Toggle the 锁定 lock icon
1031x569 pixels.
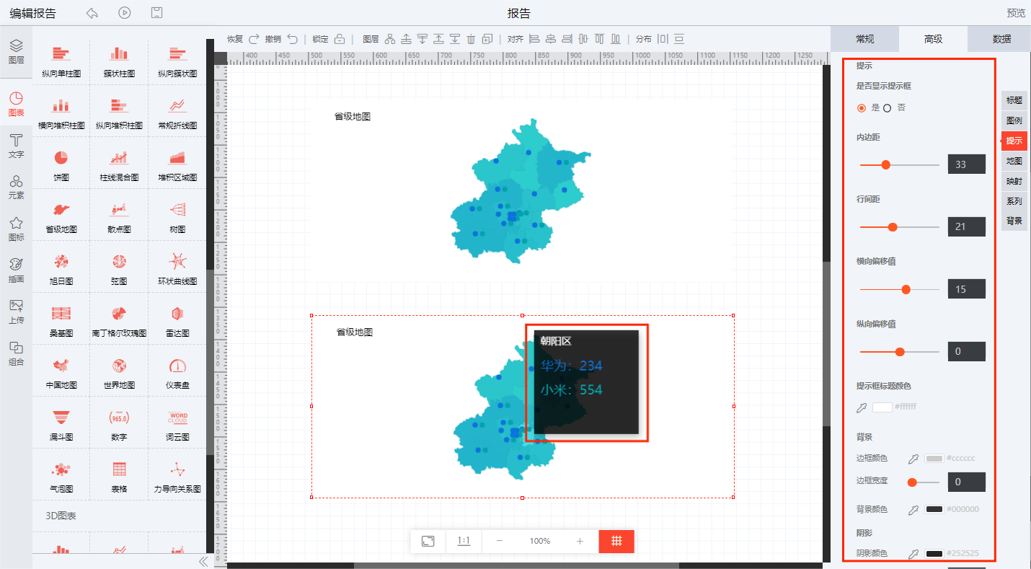(x=340, y=39)
